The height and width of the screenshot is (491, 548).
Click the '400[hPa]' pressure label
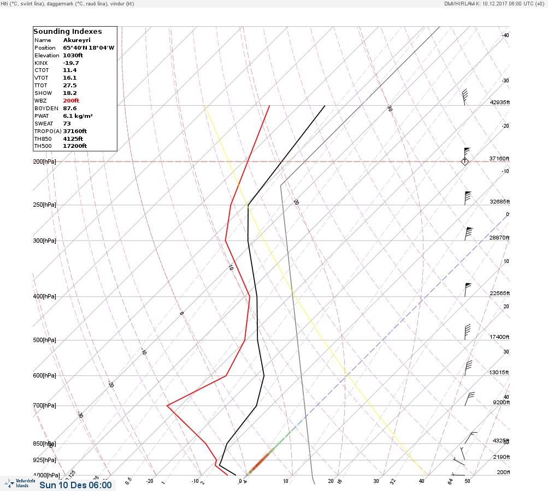tap(44, 296)
